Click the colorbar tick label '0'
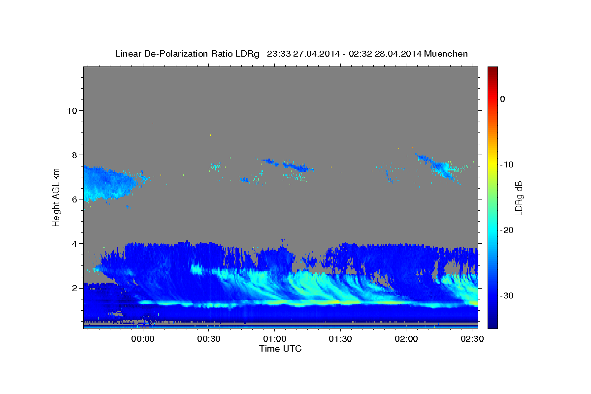The width and height of the screenshot is (591, 394). click(x=503, y=99)
